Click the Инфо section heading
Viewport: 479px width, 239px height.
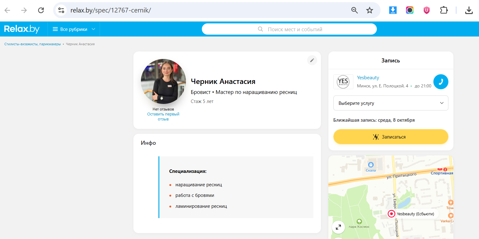coord(148,143)
